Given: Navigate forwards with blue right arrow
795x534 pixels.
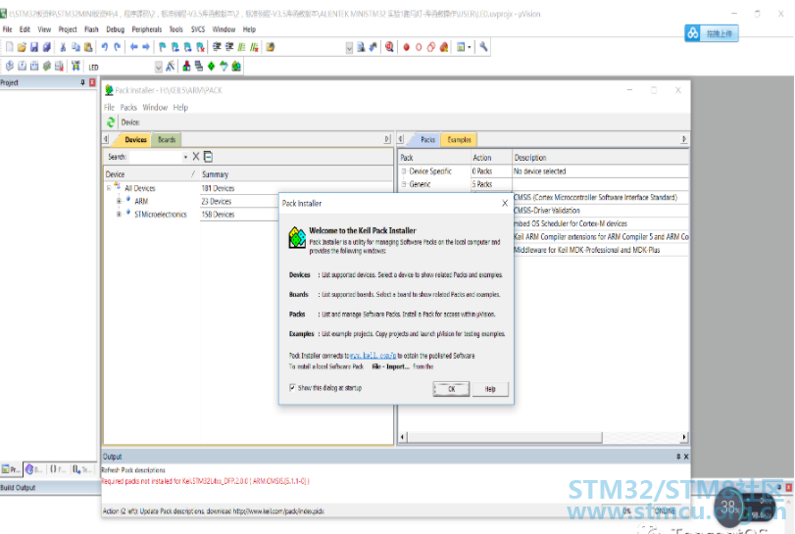Looking at the screenshot, I should (146, 47).
